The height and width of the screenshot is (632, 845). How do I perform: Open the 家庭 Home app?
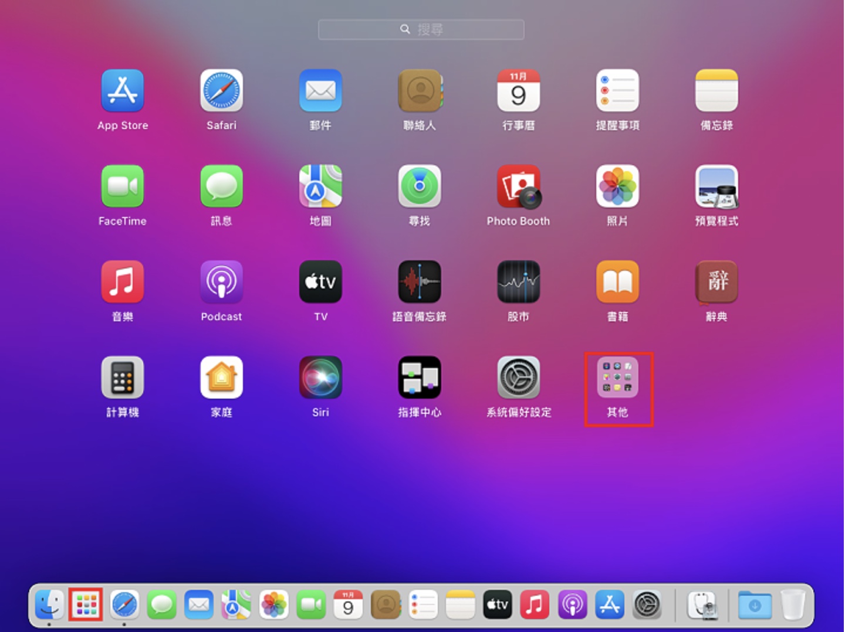[221, 378]
